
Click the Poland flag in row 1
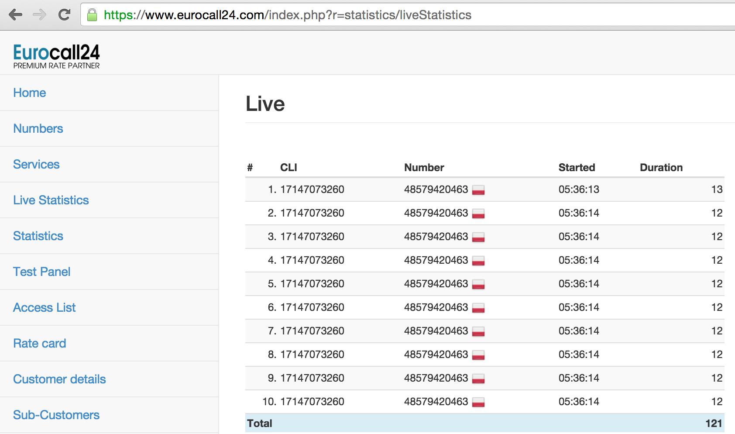point(478,190)
